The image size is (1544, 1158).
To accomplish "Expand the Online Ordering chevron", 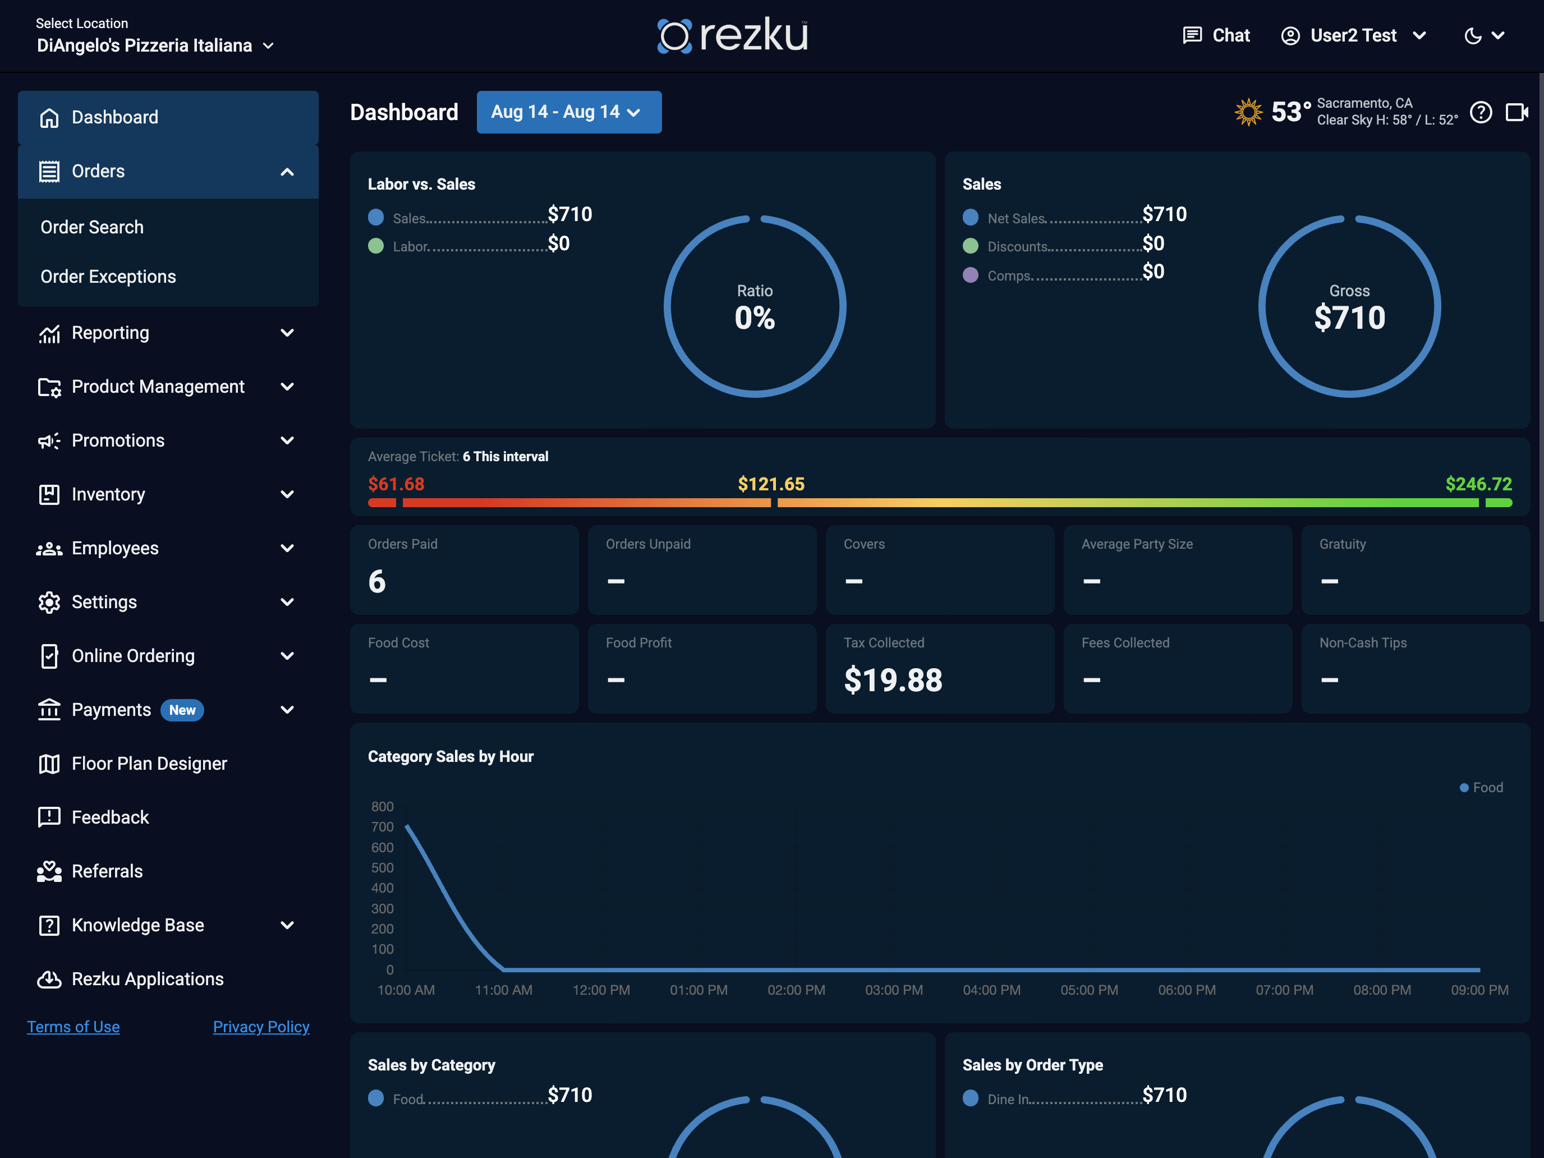I will pyautogui.click(x=287, y=656).
